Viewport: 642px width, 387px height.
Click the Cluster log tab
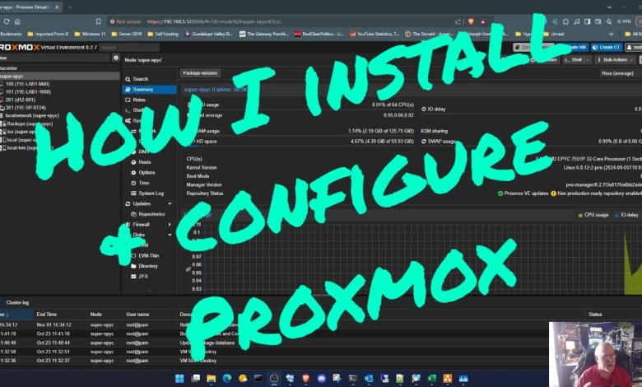[16, 303]
